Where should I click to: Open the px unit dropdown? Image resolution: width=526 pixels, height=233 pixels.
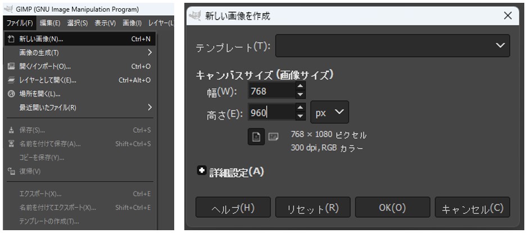tap(329, 112)
